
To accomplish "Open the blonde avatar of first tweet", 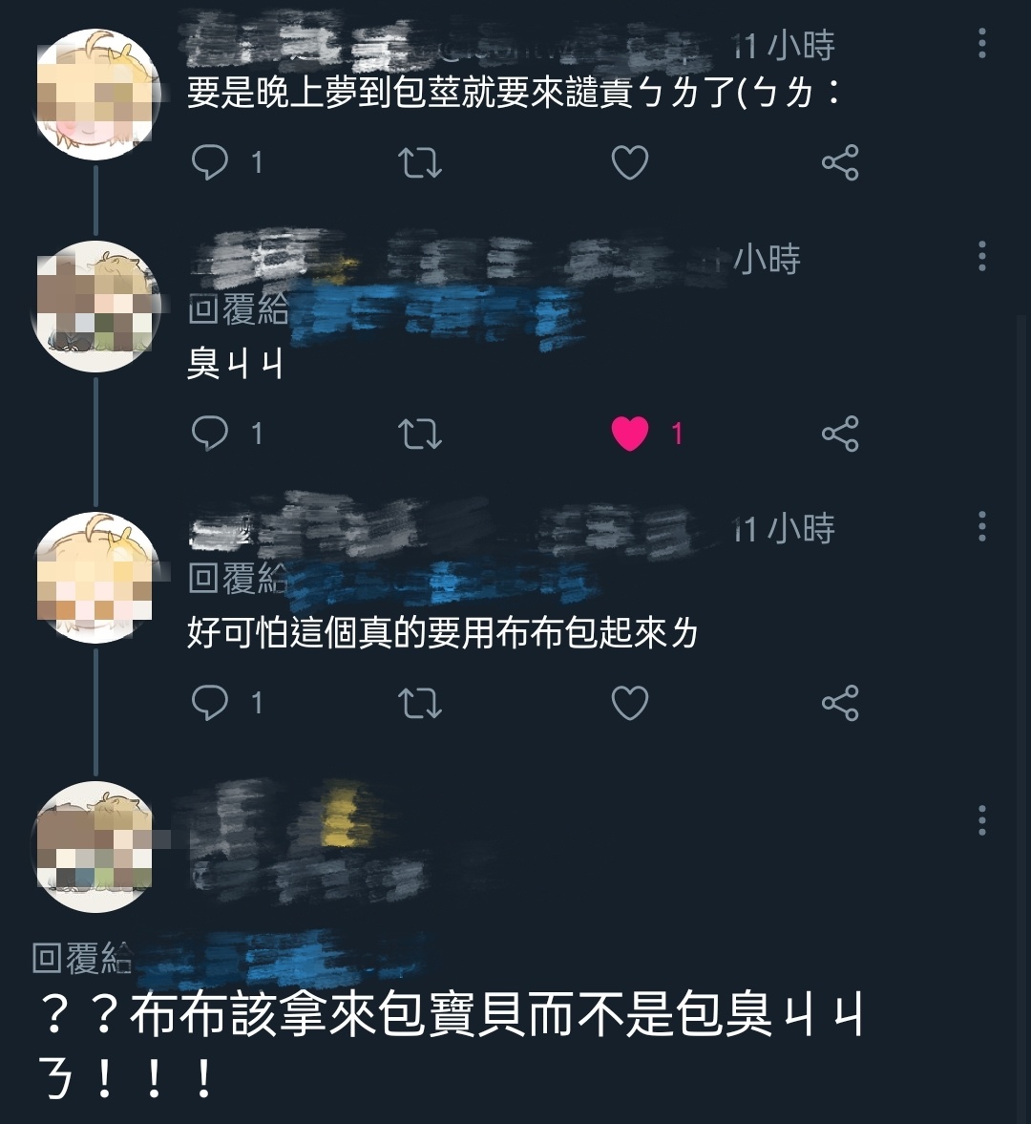I will coord(96,94).
